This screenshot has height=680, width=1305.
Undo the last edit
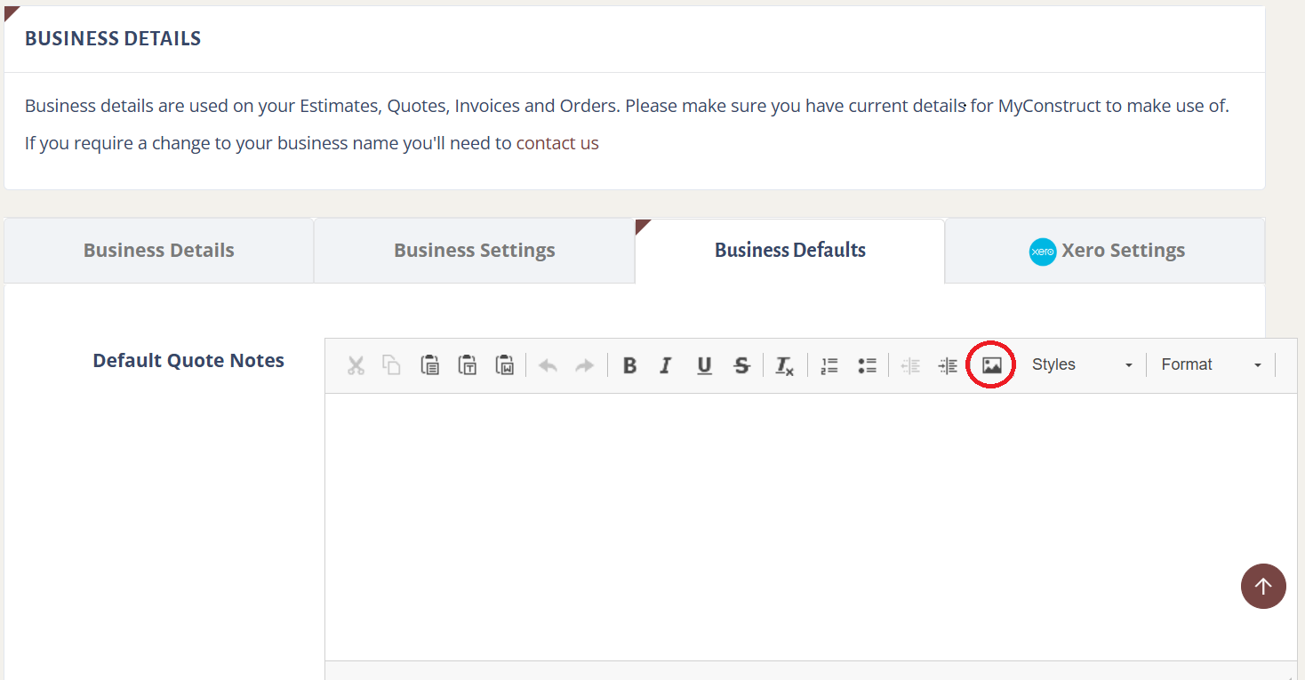pos(548,365)
